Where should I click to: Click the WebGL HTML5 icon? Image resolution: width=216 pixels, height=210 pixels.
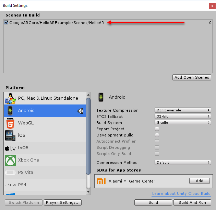click(x=10, y=123)
